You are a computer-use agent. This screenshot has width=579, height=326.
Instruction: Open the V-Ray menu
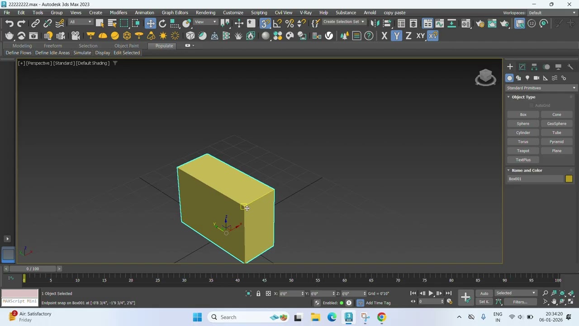(306, 13)
